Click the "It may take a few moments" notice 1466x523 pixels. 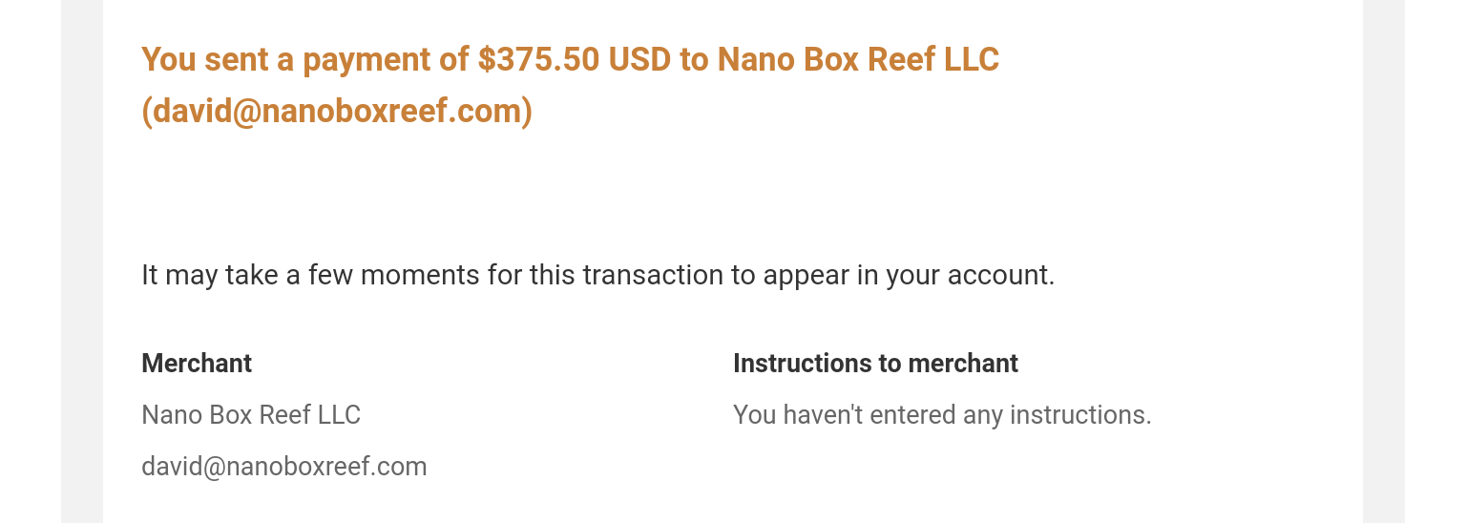[598, 275]
